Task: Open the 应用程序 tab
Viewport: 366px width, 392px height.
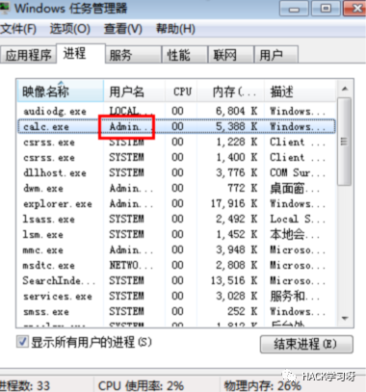Action: coord(28,55)
